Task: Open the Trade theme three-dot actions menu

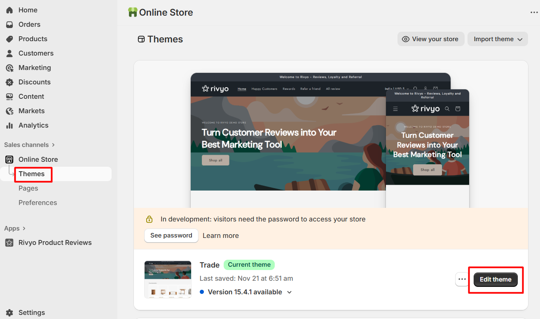Action: point(462,279)
